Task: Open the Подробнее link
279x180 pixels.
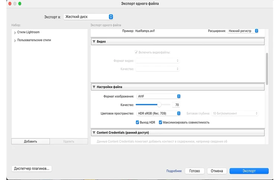Action: point(174,171)
